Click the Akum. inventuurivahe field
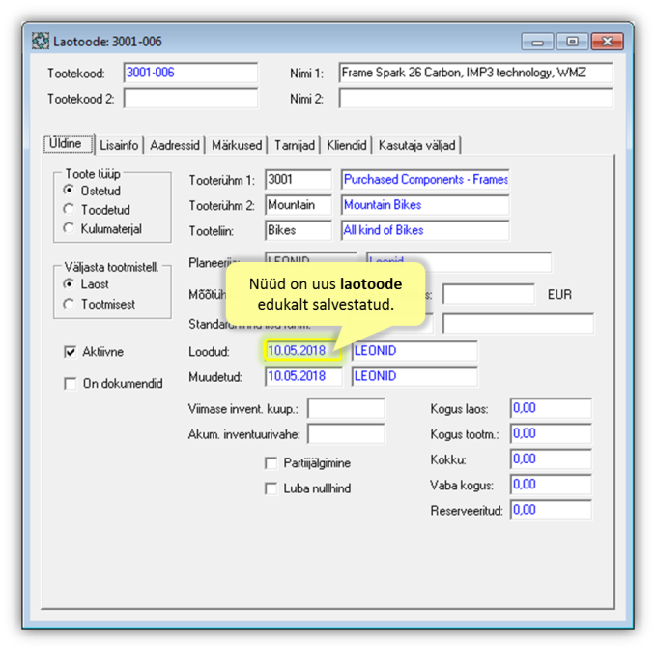 tap(346, 433)
